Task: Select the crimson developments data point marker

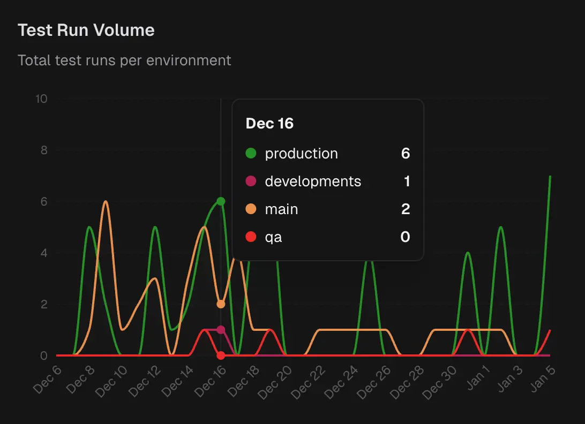Action: 221,329
